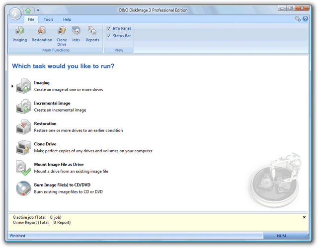Close the yellow info panel with X

[304, 217]
